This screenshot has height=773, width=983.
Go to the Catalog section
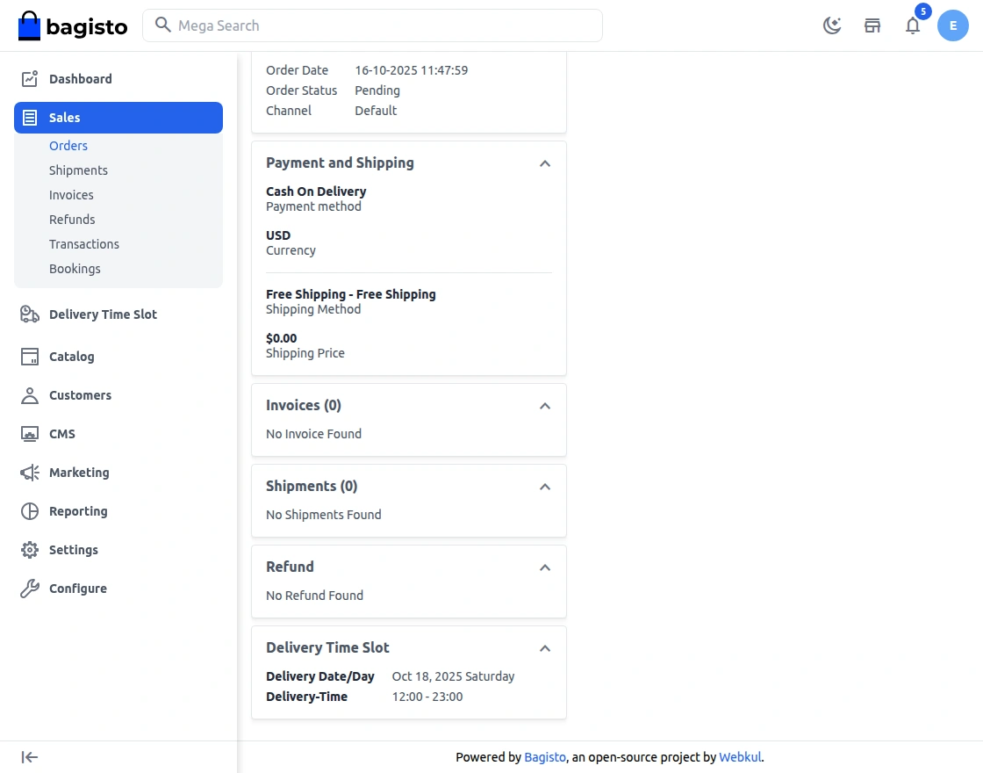coord(71,357)
